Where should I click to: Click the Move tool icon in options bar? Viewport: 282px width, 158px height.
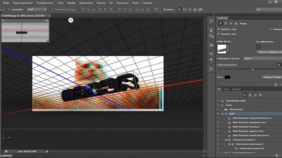[0, 10]
